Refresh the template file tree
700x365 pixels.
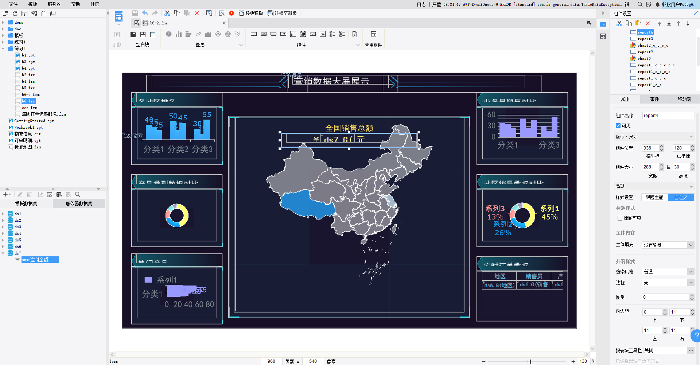[x=15, y=13]
